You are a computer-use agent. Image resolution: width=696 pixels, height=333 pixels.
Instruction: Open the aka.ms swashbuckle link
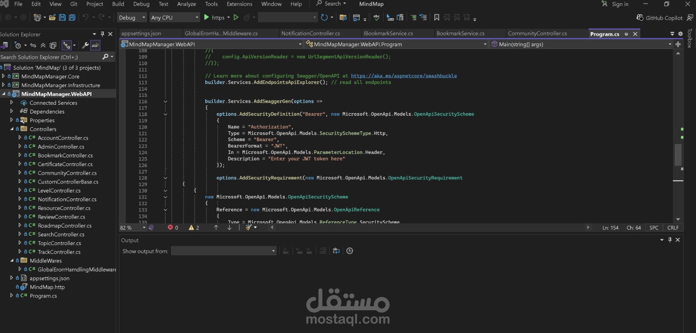pos(404,76)
